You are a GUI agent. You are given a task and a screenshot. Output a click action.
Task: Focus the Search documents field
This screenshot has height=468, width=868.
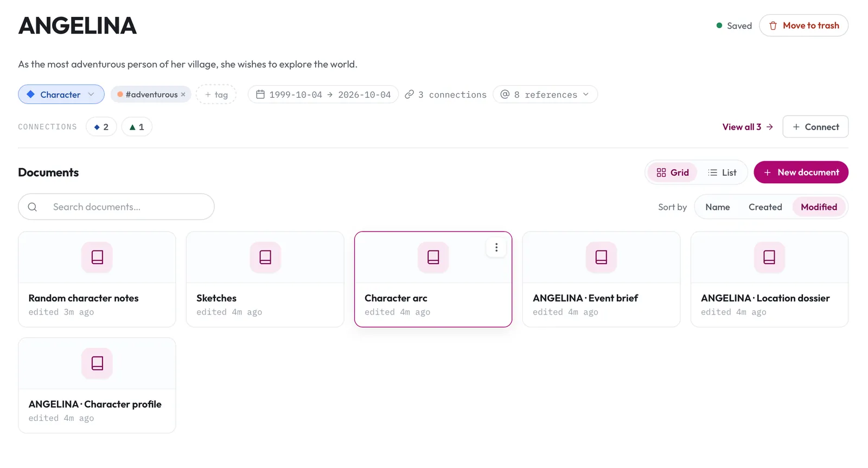116,207
